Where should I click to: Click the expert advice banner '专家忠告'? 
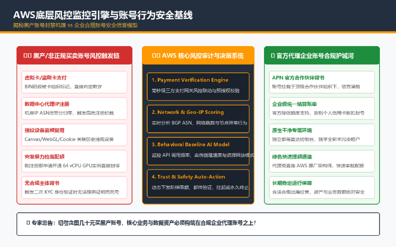pos(198,224)
